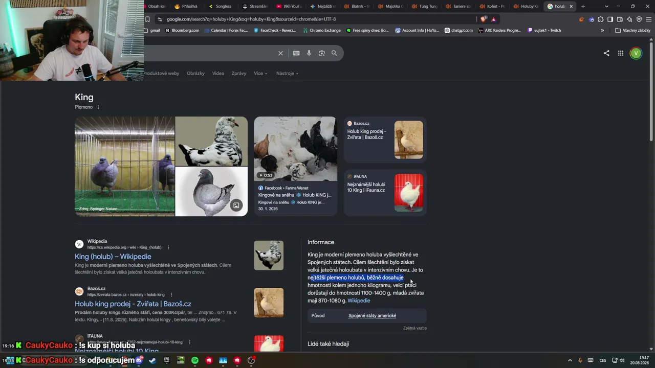Show hidden bookmarks with the chevron
Screen dimensions: 655x368
602,30
